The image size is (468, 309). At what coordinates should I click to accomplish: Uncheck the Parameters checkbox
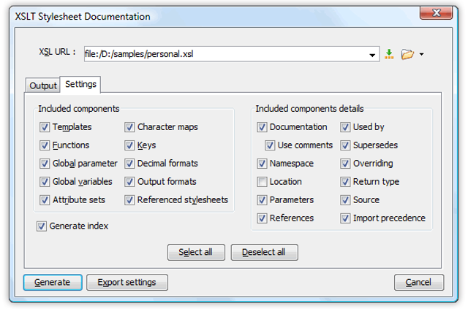click(x=262, y=200)
